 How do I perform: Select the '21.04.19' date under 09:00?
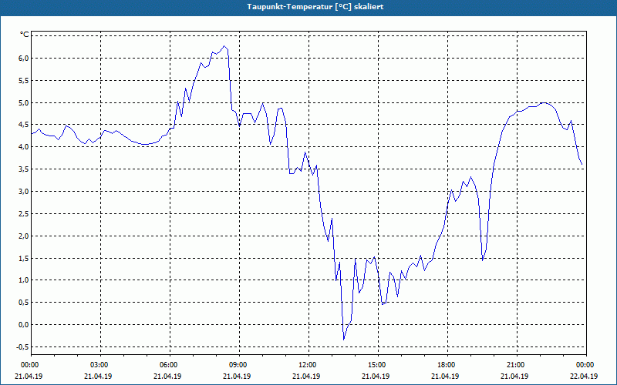coord(237,376)
